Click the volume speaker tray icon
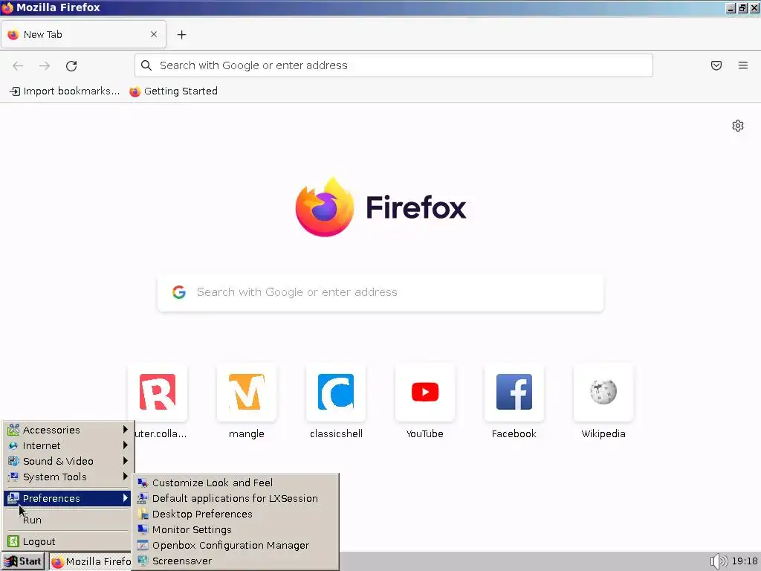The image size is (761, 571). 719,561
